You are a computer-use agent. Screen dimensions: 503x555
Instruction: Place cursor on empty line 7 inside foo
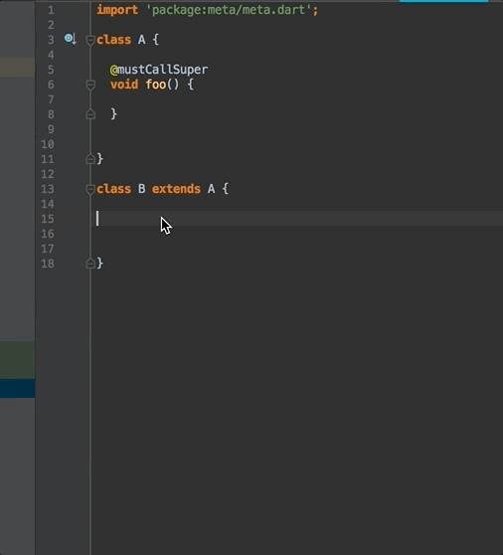297,99
